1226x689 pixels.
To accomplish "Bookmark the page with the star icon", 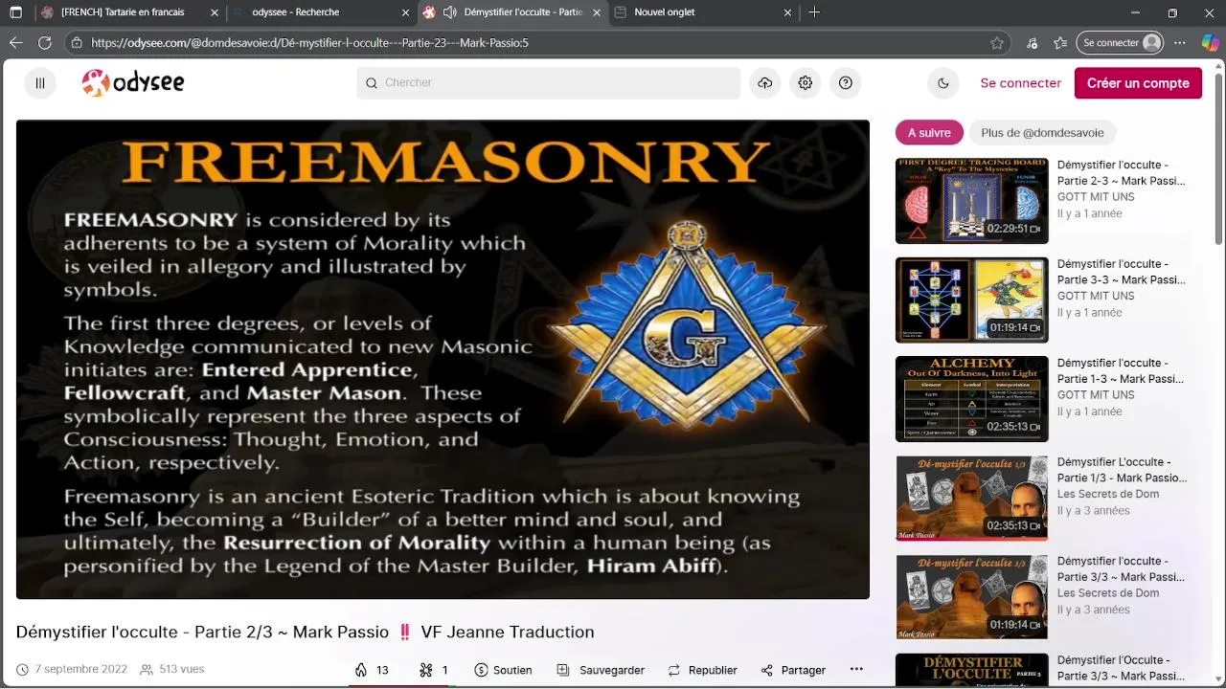I will 997,43.
